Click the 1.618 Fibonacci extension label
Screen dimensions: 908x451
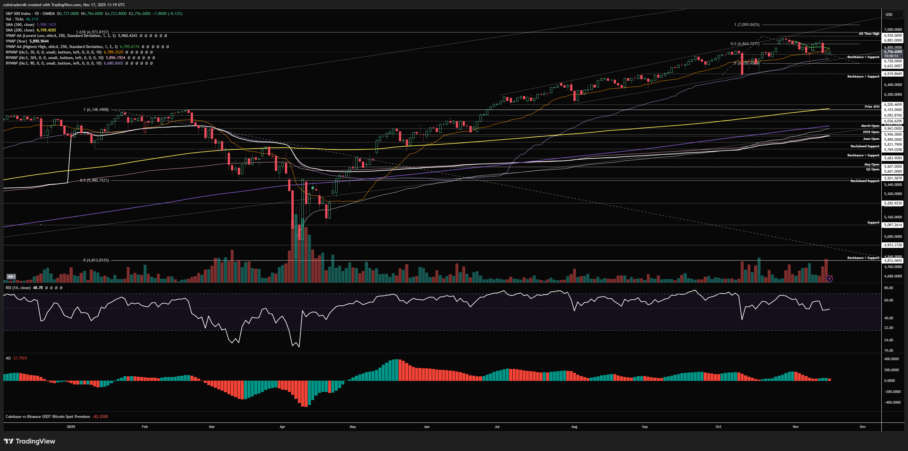[x=92, y=32]
